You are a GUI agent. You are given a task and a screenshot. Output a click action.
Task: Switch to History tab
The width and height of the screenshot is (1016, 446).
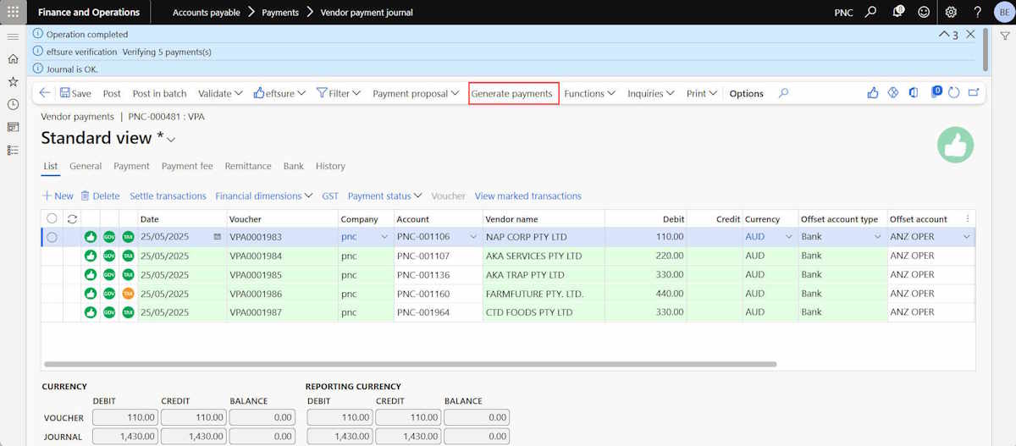coord(331,166)
